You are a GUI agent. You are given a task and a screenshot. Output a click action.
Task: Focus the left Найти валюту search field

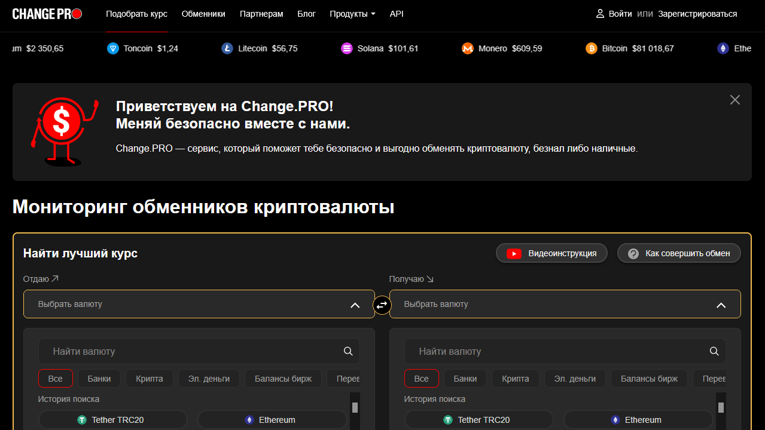click(x=199, y=351)
